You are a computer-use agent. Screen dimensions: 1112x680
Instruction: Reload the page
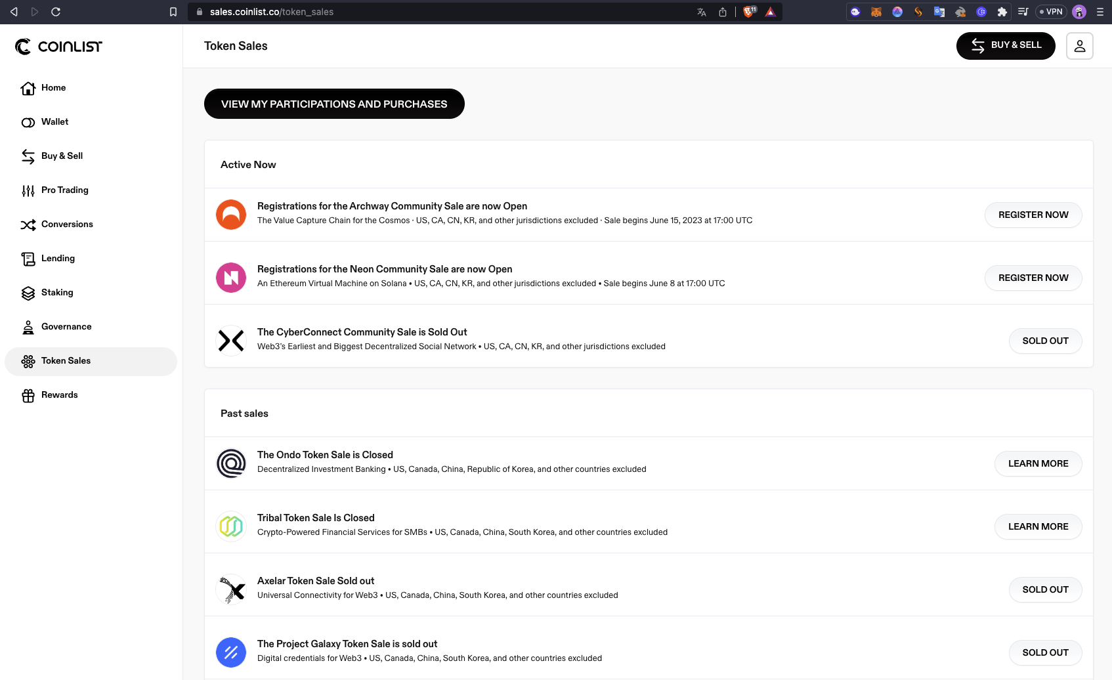[56, 12]
